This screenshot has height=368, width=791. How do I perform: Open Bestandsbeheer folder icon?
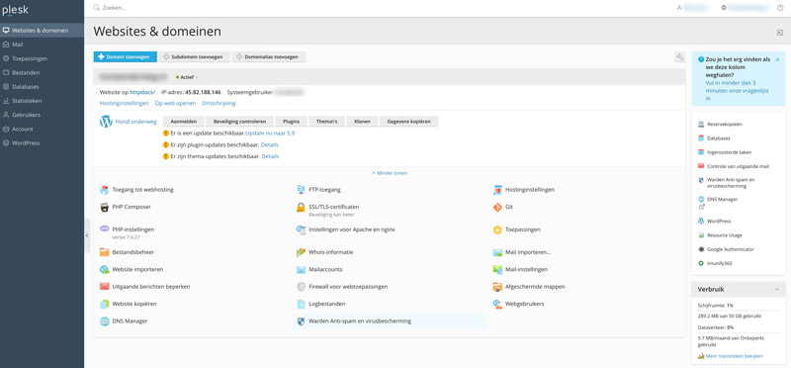[105, 252]
